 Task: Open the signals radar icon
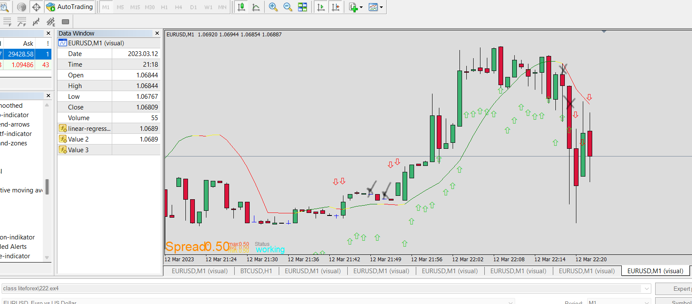point(21,7)
